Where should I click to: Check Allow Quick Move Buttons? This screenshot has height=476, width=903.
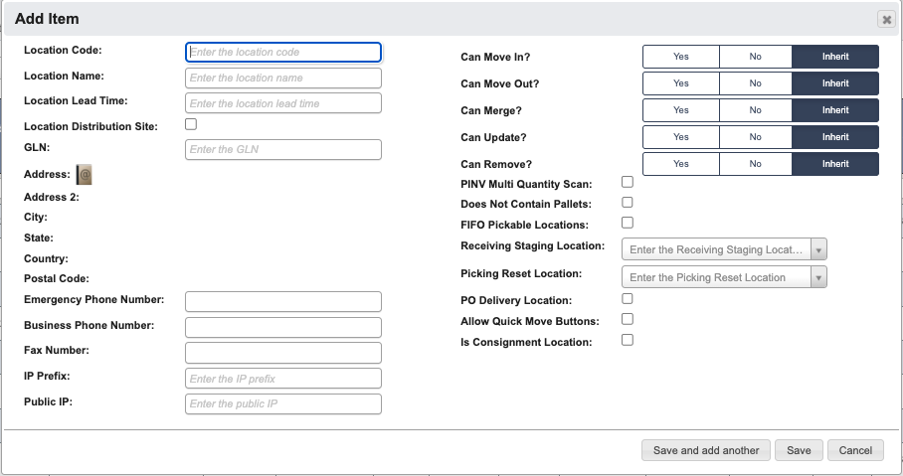point(628,319)
